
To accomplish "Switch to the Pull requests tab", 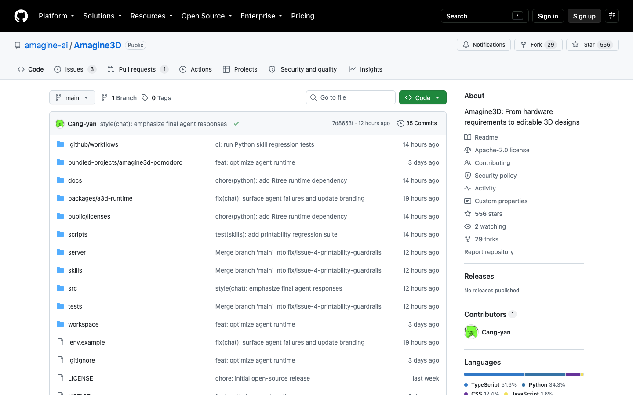I will tap(138, 69).
